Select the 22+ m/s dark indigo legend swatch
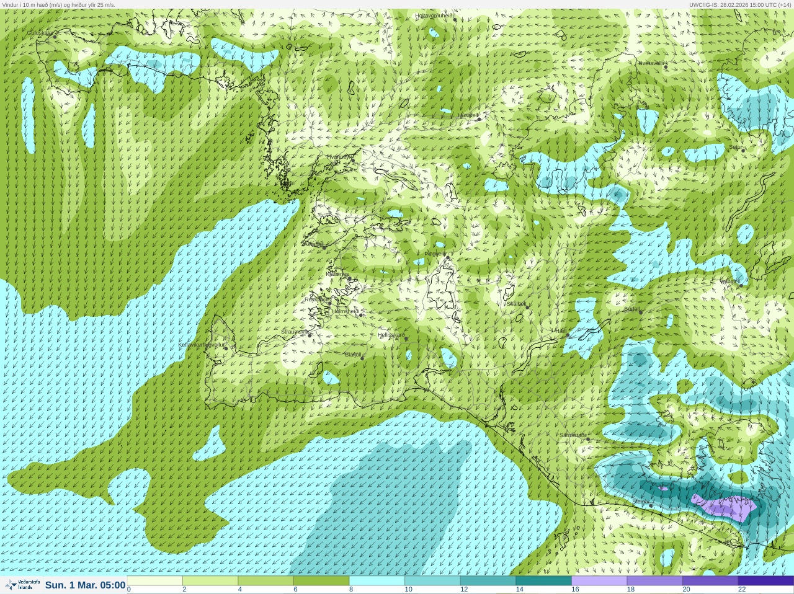 pos(765,581)
